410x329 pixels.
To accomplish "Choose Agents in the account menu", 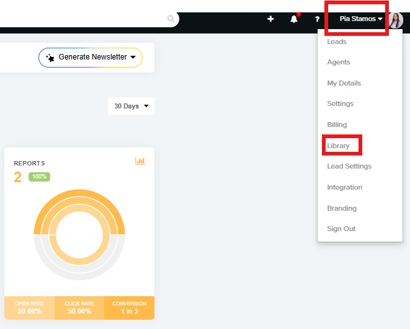I will coord(339,62).
